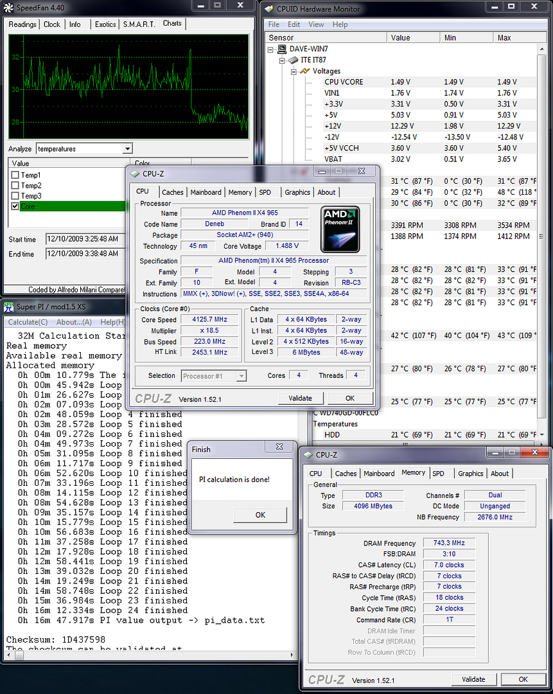Click the temperature chart in SpeedFan
This screenshot has width=553, height=694.
(x=128, y=87)
